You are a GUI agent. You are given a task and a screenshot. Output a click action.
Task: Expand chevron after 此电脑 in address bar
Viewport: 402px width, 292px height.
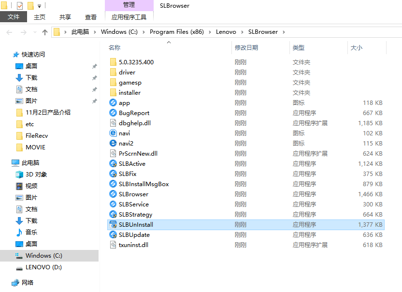click(95, 32)
